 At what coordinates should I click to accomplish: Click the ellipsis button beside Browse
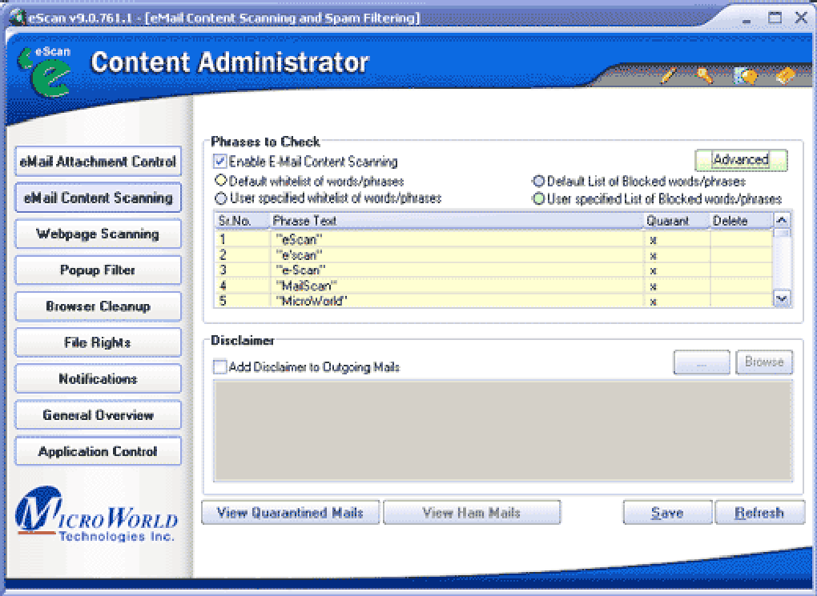702,362
